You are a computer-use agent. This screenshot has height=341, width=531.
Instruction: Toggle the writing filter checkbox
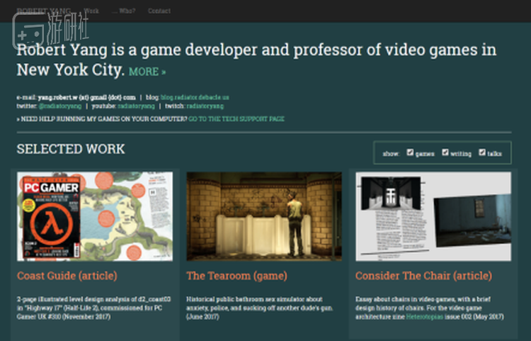pyautogui.click(x=445, y=152)
